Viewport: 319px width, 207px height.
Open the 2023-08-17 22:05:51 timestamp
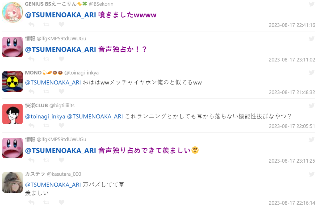point(292,126)
